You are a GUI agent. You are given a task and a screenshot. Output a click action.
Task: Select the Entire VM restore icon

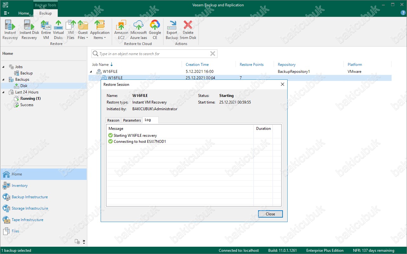[46, 30]
